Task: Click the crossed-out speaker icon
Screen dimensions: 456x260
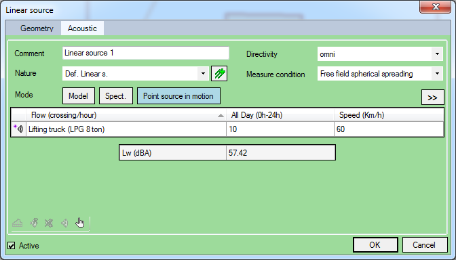Action: [49, 223]
